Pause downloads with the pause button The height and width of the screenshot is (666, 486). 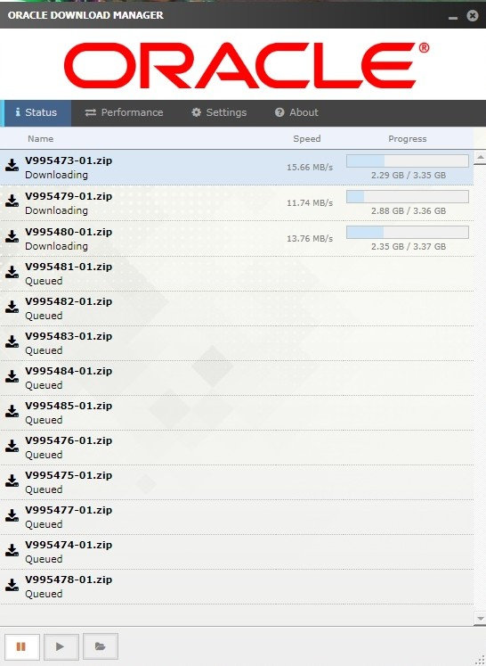(22, 646)
